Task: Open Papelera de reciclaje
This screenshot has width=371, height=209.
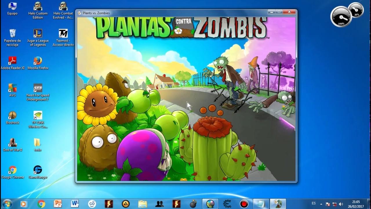Action: [12, 38]
